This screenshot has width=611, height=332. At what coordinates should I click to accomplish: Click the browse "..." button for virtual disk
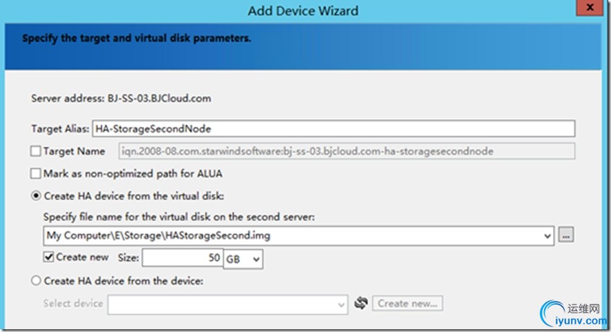[x=567, y=235]
